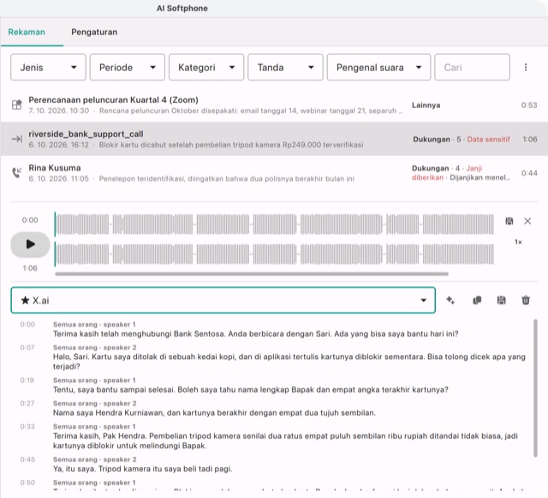Delete the transcript with the trash icon

(x=526, y=300)
